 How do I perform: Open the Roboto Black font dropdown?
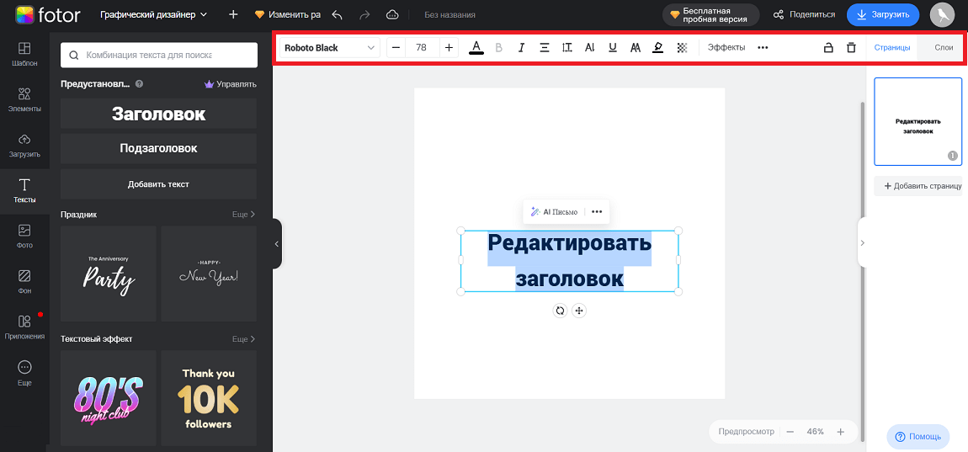click(x=329, y=48)
